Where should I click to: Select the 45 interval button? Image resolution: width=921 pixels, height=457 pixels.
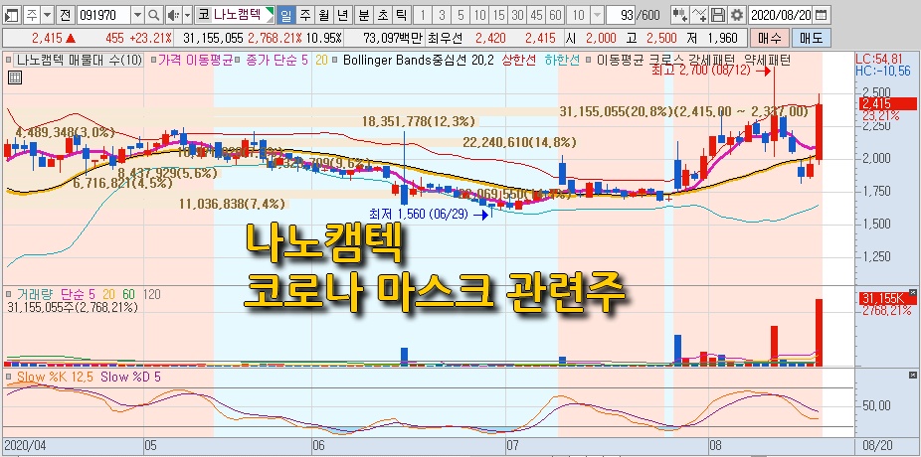click(536, 15)
